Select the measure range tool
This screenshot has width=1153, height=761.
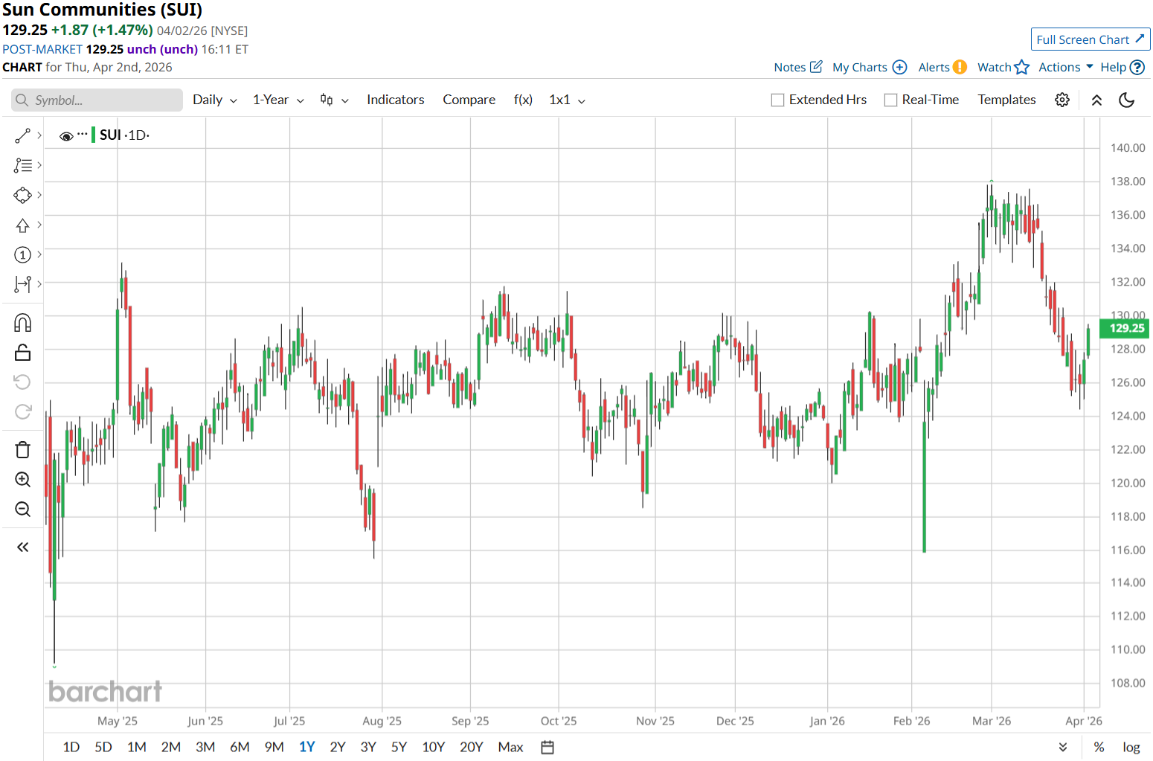tap(22, 283)
